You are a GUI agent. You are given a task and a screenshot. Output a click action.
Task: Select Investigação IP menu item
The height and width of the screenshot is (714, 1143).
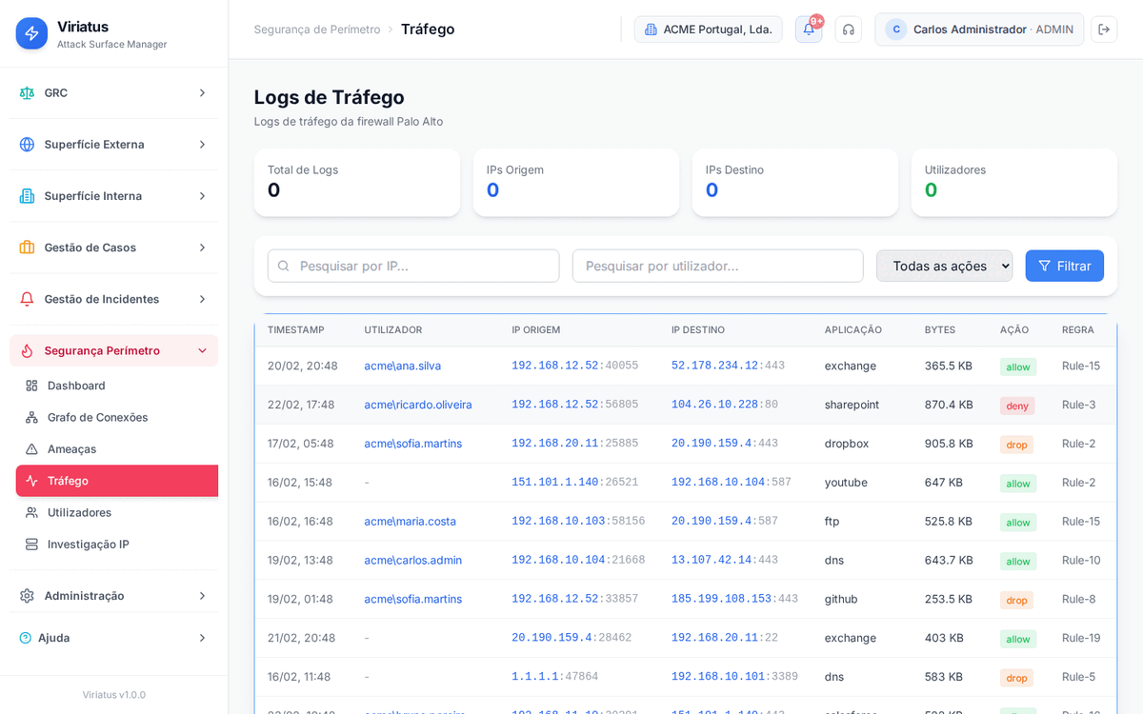[x=88, y=545]
